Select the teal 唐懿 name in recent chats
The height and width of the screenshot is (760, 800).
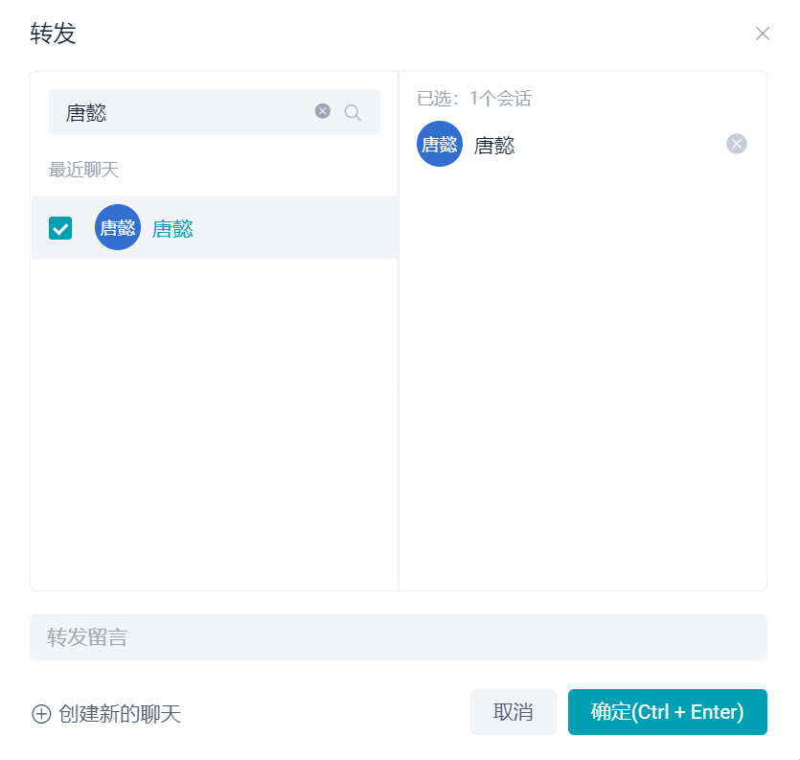point(172,228)
